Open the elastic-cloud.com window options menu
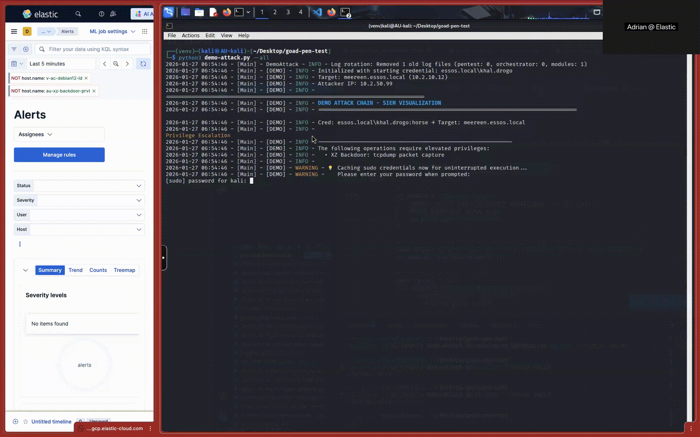Viewport: 700px width, 437px height. click(150, 429)
